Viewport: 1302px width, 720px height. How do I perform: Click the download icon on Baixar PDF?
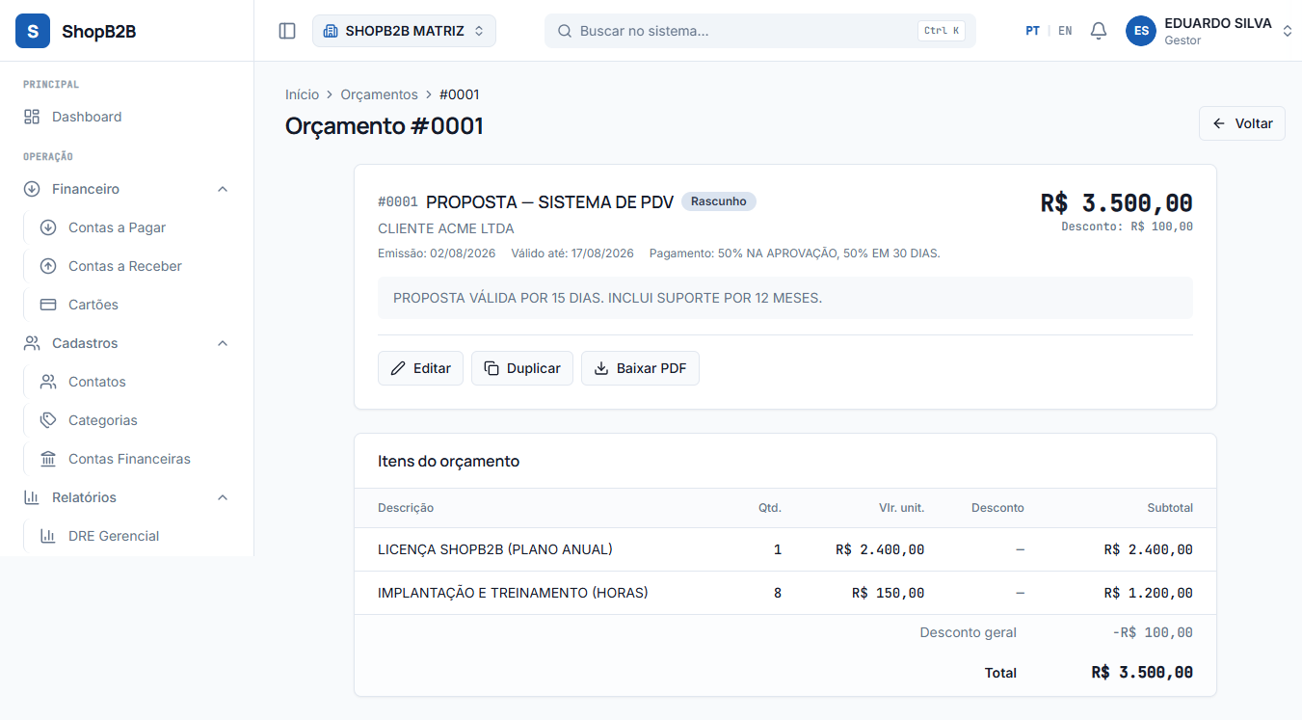pyautogui.click(x=601, y=368)
